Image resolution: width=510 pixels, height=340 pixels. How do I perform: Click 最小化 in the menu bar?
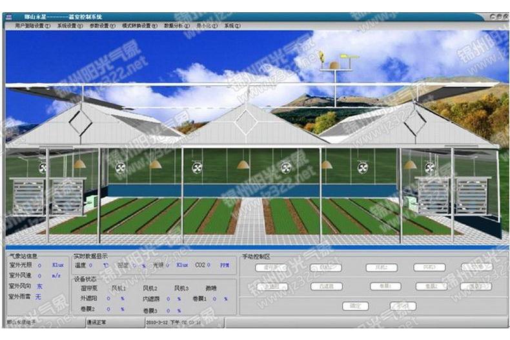206,26
